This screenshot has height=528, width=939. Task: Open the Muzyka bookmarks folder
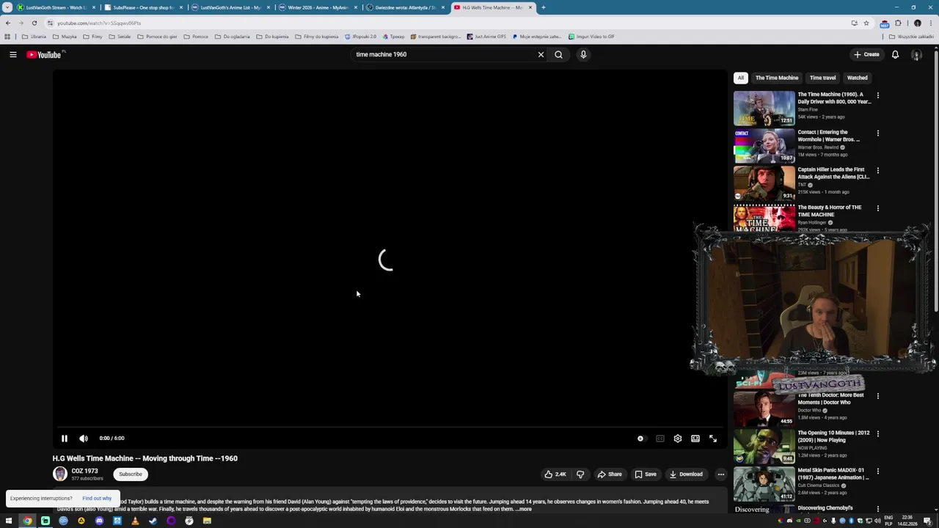tap(65, 37)
